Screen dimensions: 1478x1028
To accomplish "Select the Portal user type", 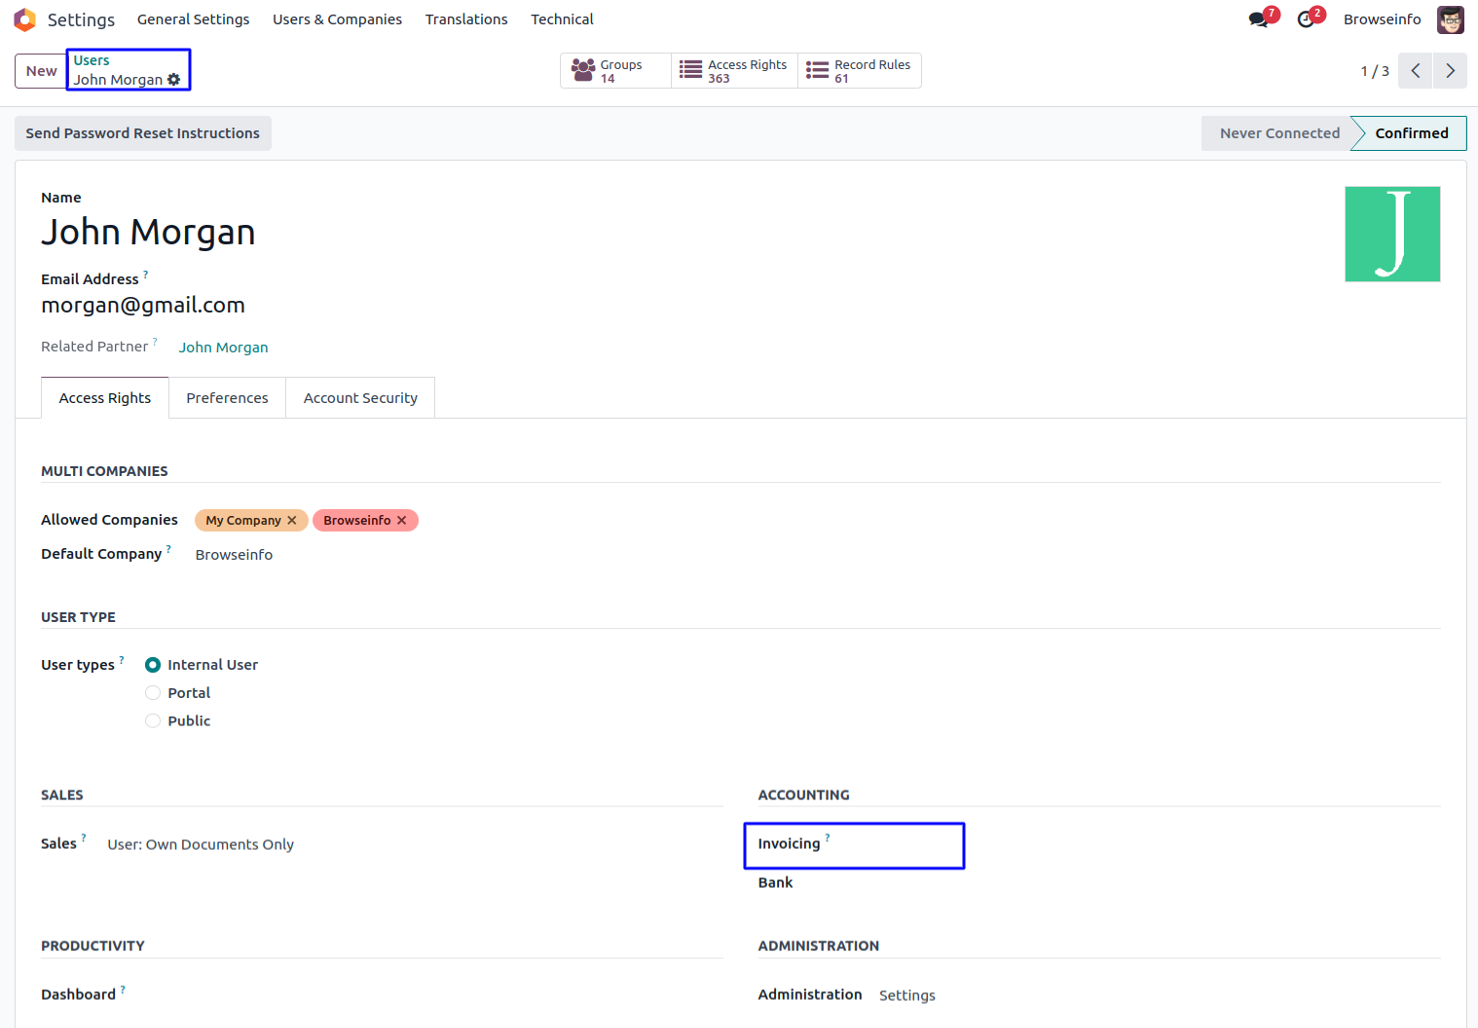I will tap(153, 693).
